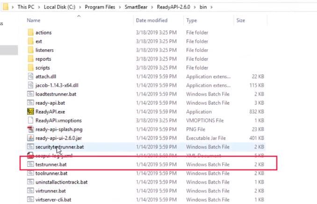
Task: Select the listeners folder name
Action: coord(44,50)
